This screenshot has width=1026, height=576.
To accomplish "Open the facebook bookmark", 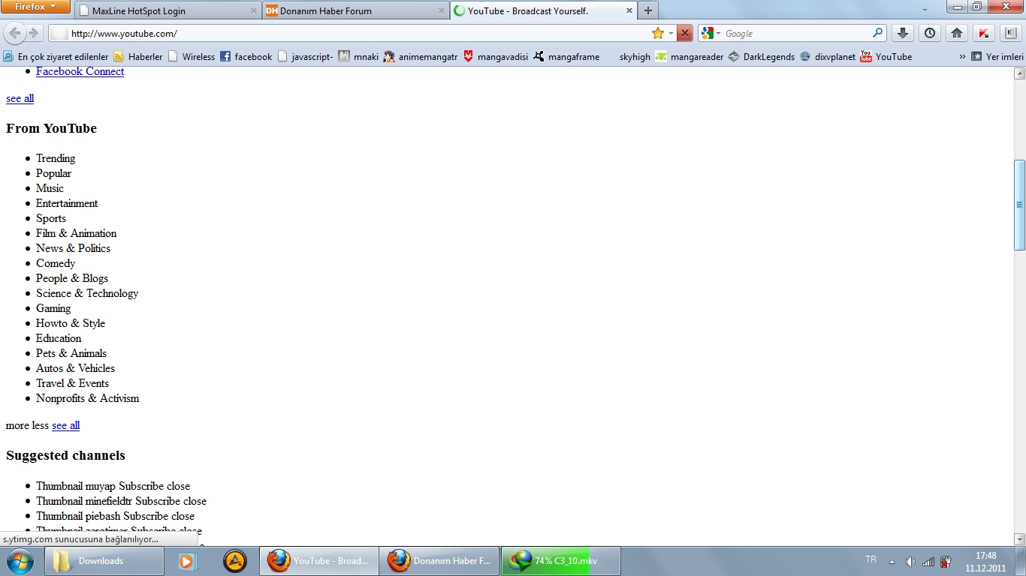I will [246, 56].
